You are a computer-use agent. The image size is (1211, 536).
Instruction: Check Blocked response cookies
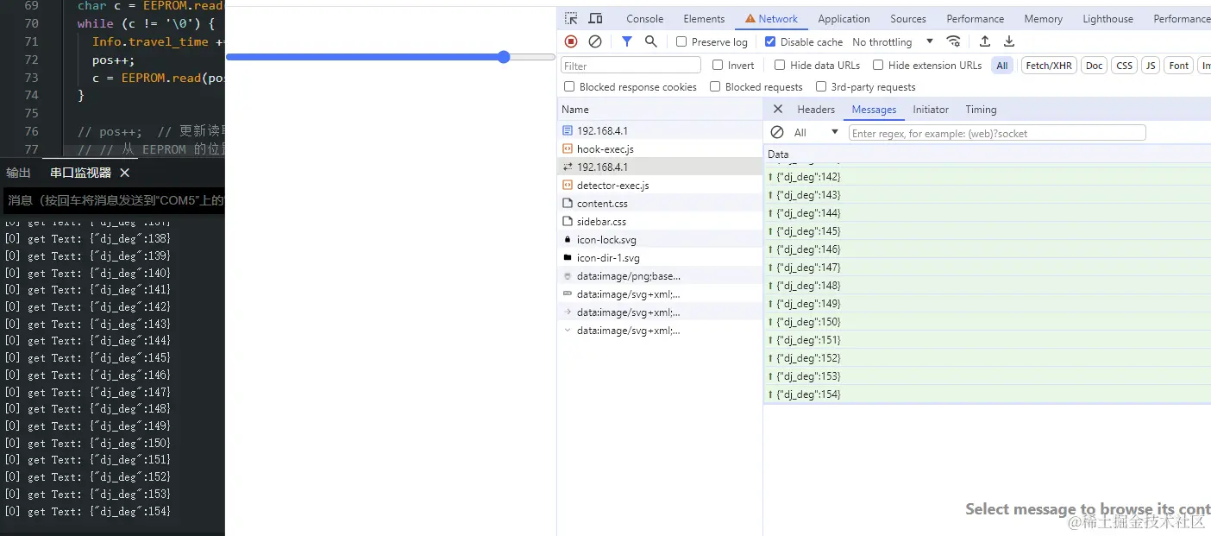tap(569, 86)
